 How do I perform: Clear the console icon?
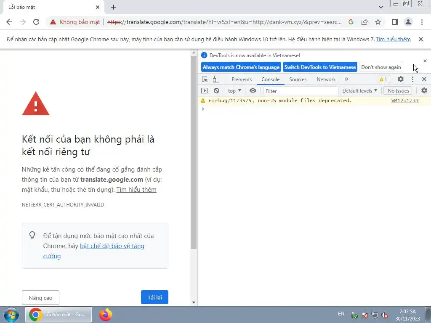pos(217,91)
